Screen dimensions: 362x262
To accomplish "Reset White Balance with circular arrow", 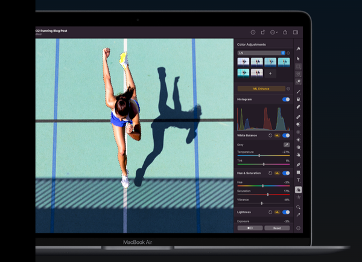I will (x=270, y=136).
